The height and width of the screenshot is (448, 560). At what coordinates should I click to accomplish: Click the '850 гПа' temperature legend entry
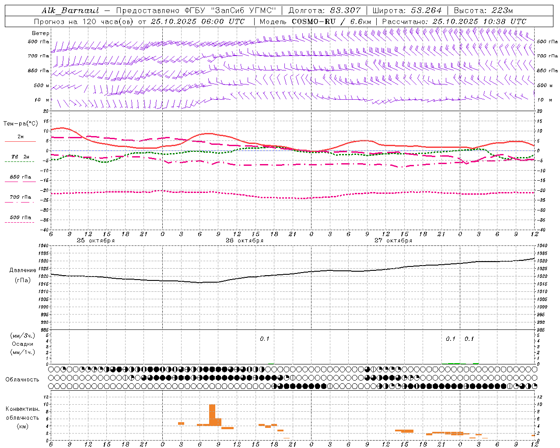[20, 177]
